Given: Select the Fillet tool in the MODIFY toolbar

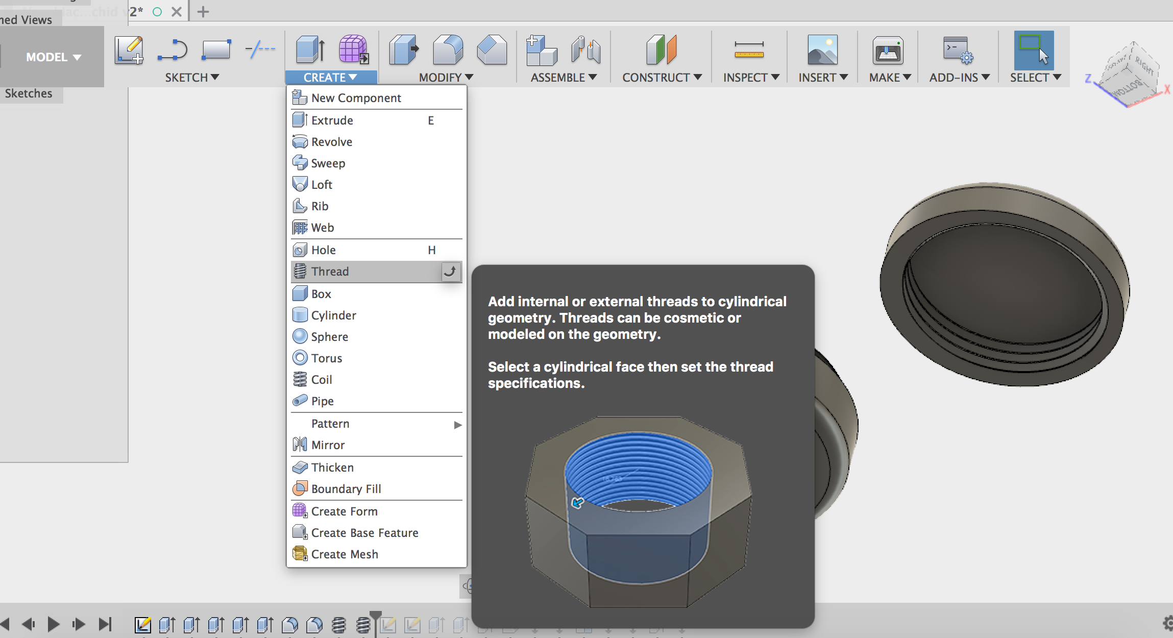Looking at the screenshot, I should point(448,50).
